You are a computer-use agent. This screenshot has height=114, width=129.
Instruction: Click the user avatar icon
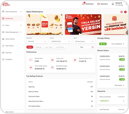pyautogui.click(x=113, y=4)
